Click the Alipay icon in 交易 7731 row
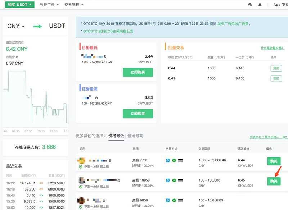Image resolution: width=288 pixels, height=210 pixels. click(x=168, y=160)
